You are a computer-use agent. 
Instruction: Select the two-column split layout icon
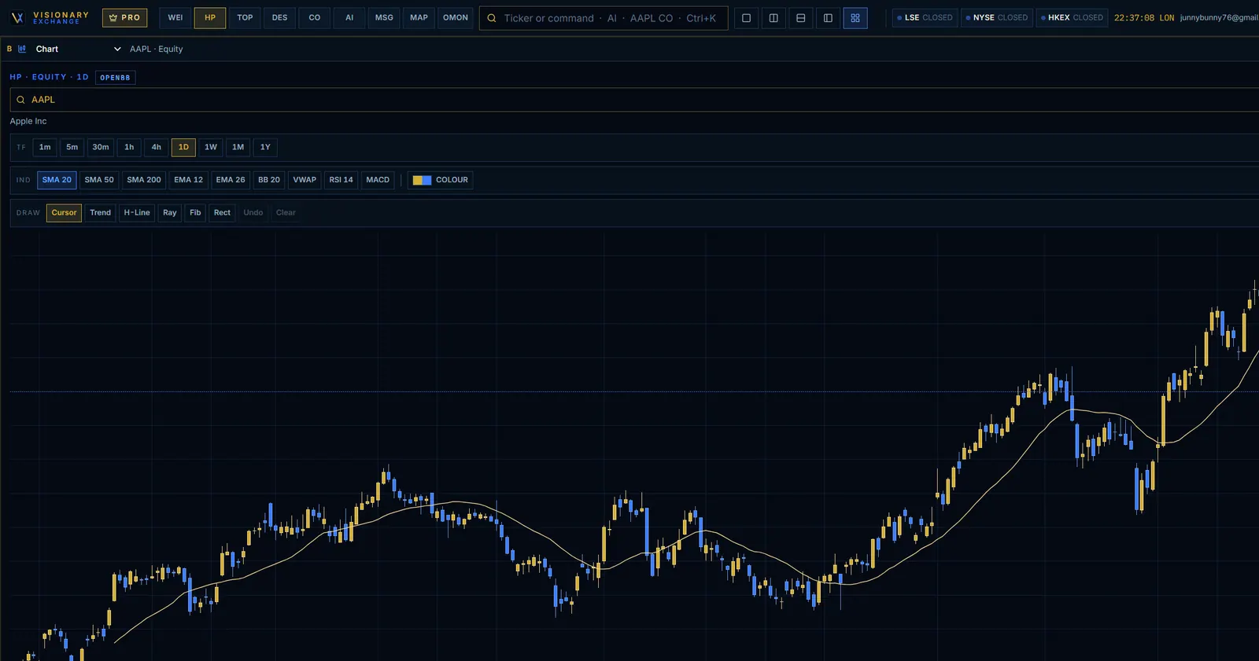tap(773, 18)
